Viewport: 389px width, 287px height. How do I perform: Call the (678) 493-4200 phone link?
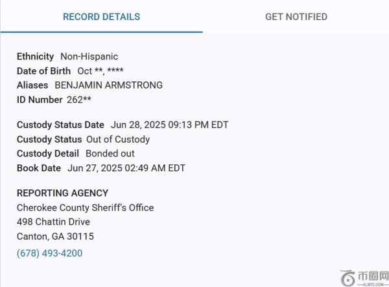[50, 253]
